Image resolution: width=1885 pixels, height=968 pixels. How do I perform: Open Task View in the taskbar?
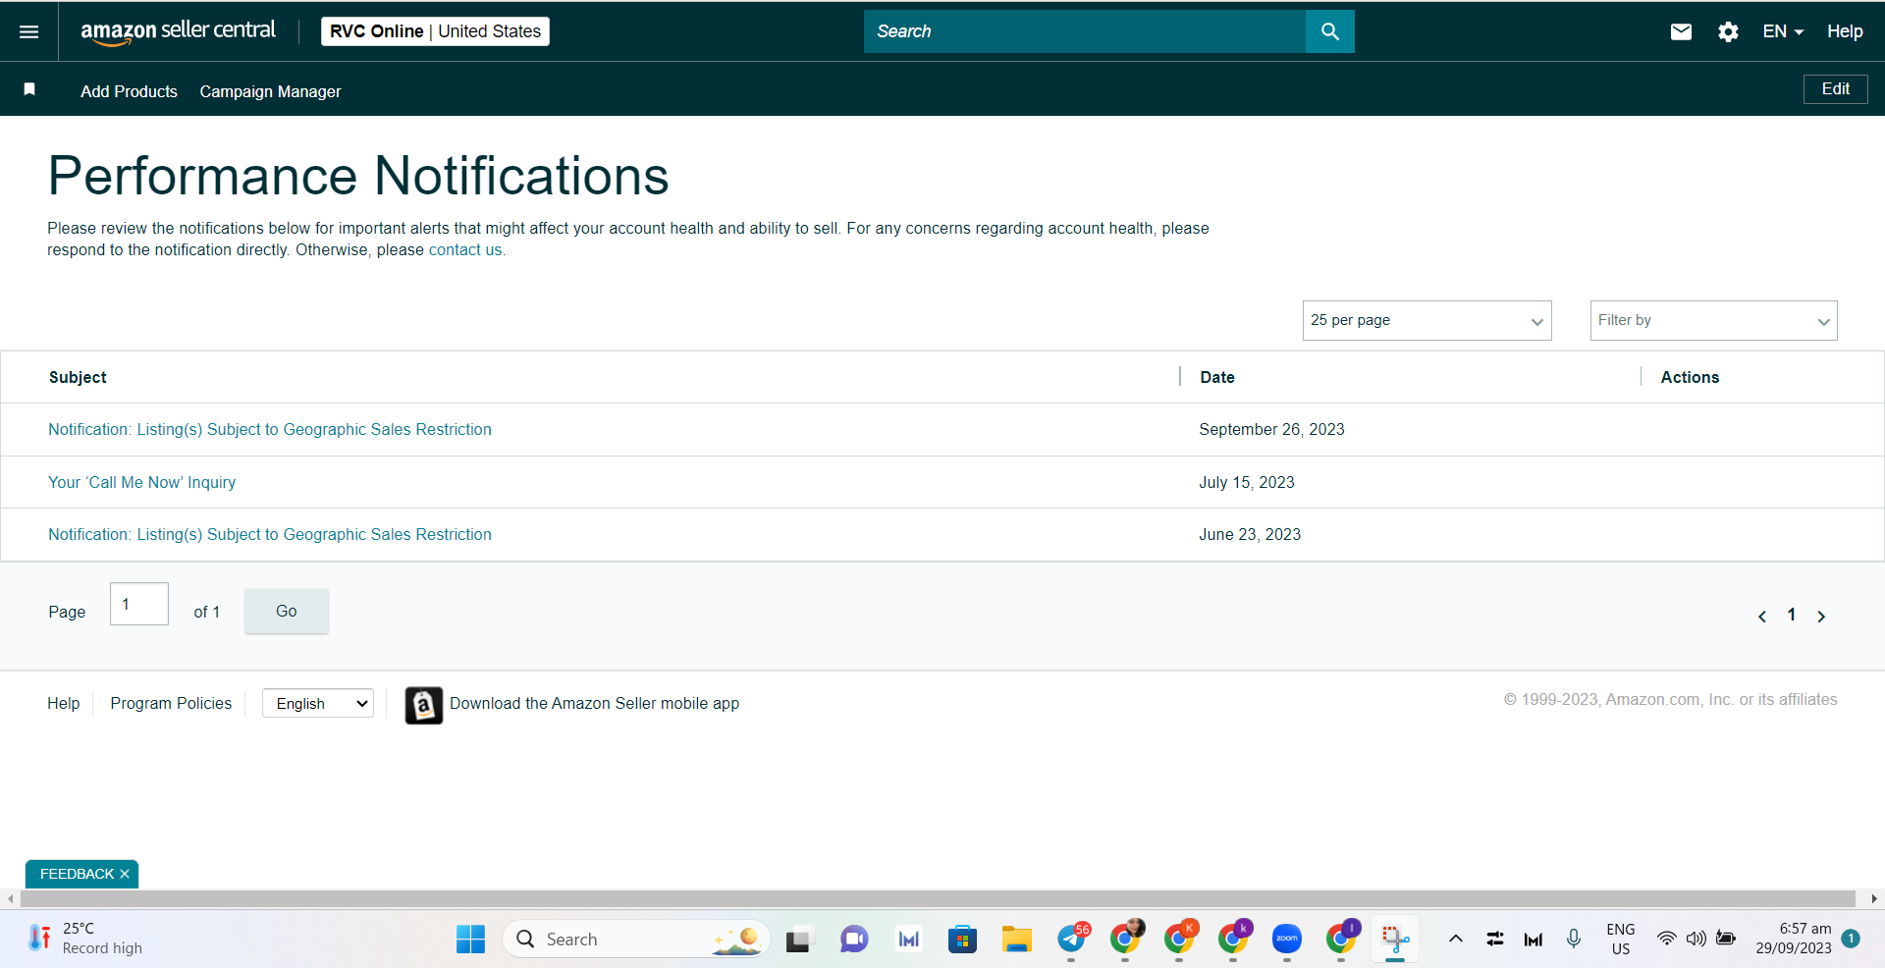pyautogui.click(x=799, y=940)
